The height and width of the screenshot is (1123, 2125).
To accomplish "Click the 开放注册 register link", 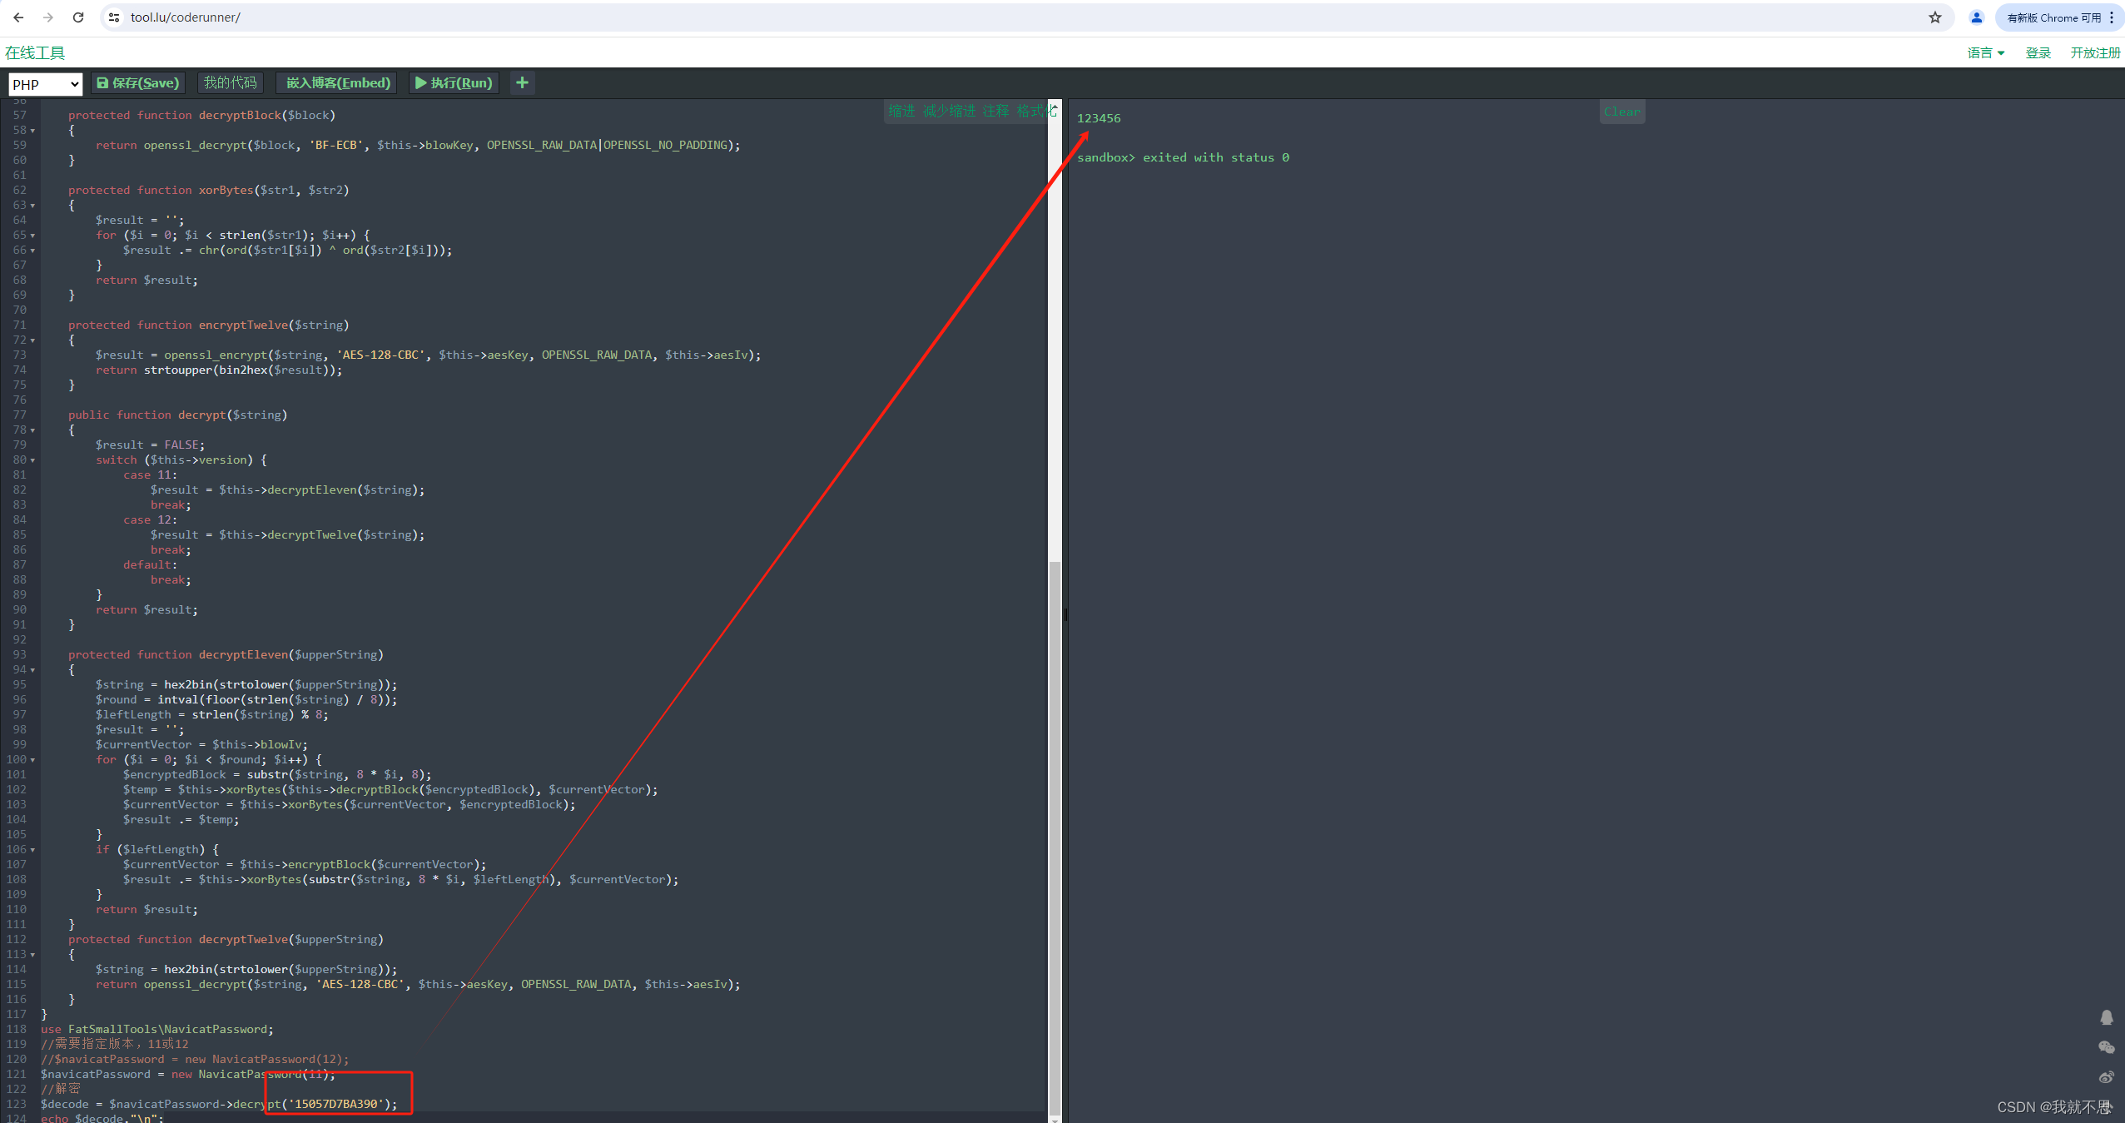I will pyautogui.click(x=2095, y=52).
